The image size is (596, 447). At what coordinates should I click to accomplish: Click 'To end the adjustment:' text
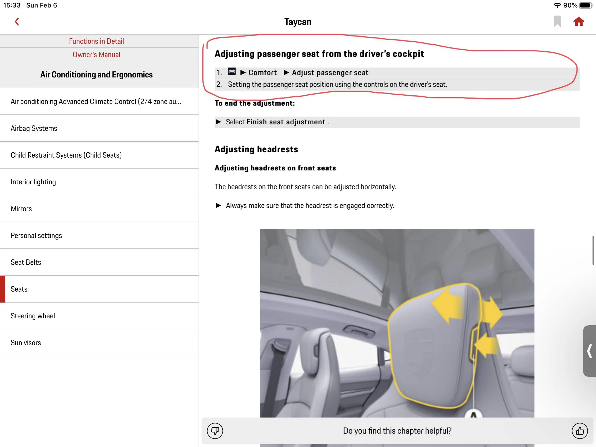point(255,103)
